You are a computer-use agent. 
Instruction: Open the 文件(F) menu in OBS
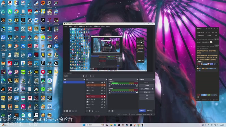click(66, 26)
